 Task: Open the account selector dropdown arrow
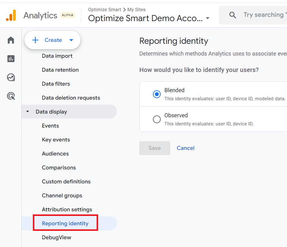pos(207,18)
